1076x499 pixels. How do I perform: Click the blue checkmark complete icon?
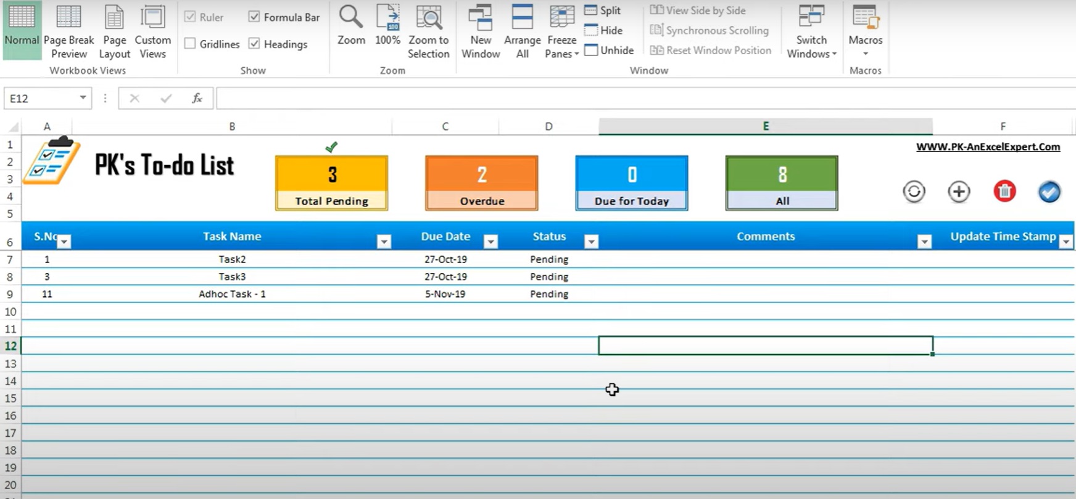click(x=1049, y=192)
